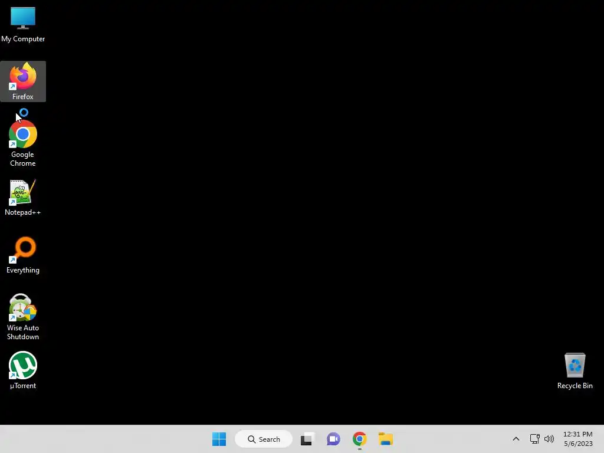Open the Windows Start menu
The width and height of the screenshot is (604, 453).
[219, 439]
